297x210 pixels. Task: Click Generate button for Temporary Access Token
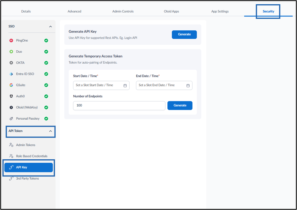[x=180, y=105]
